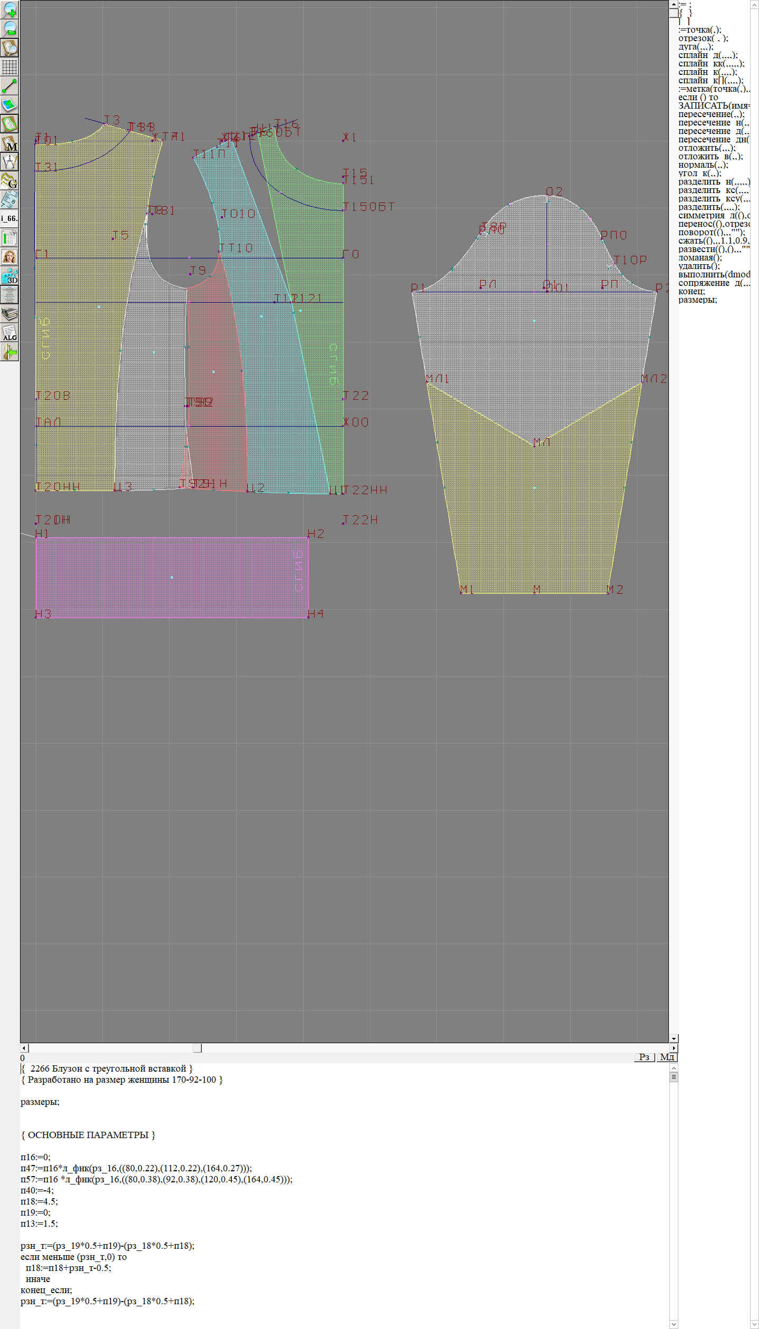Click the horizontal scrollbar thumb under canvas
Viewport: 759px width, 1329px height.
(x=197, y=1048)
